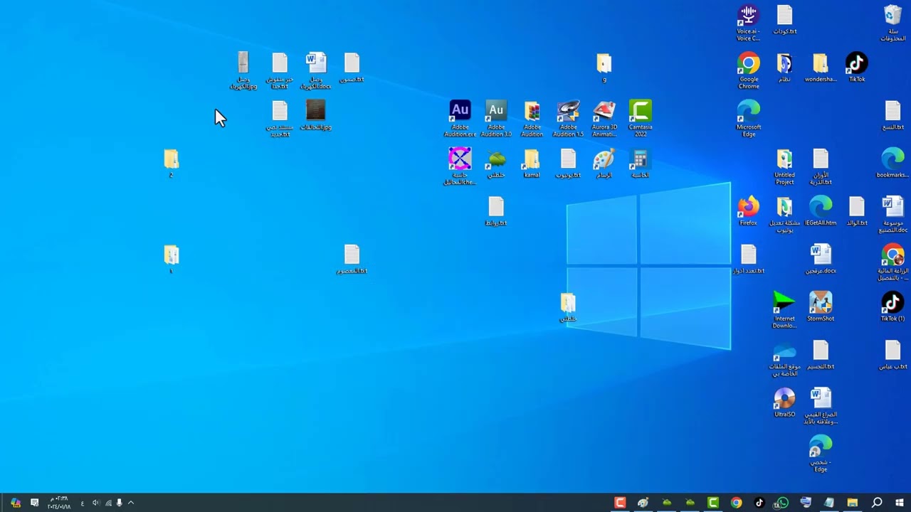The height and width of the screenshot is (512, 911).
Task: Select the folder named 2
Action: 171,164
